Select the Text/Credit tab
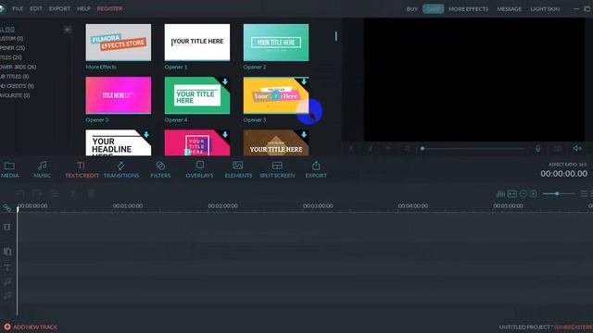This screenshot has height=333, width=593. coord(82,169)
